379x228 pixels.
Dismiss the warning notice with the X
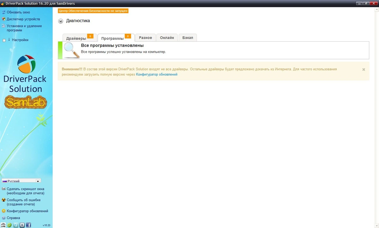click(364, 69)
